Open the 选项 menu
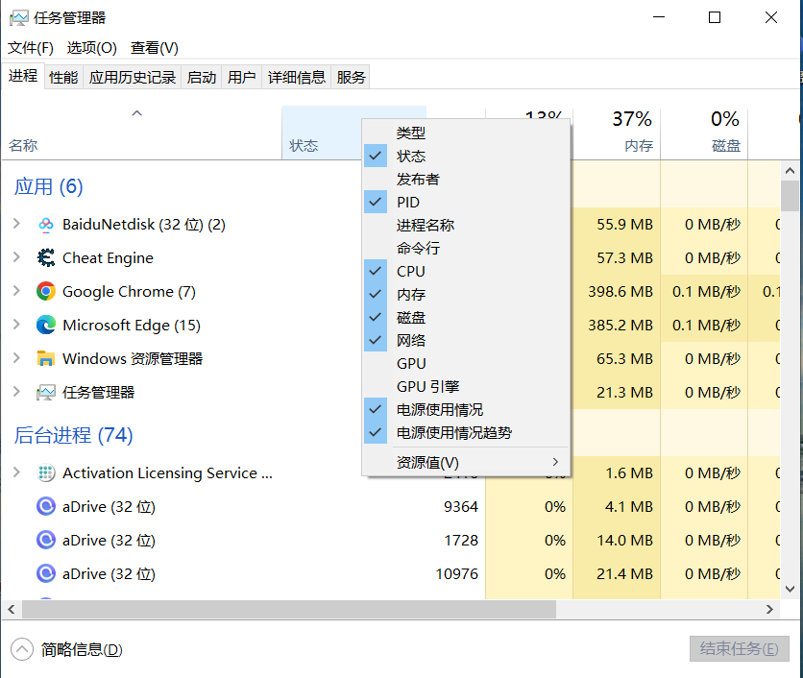 click(x=91, y=48)
